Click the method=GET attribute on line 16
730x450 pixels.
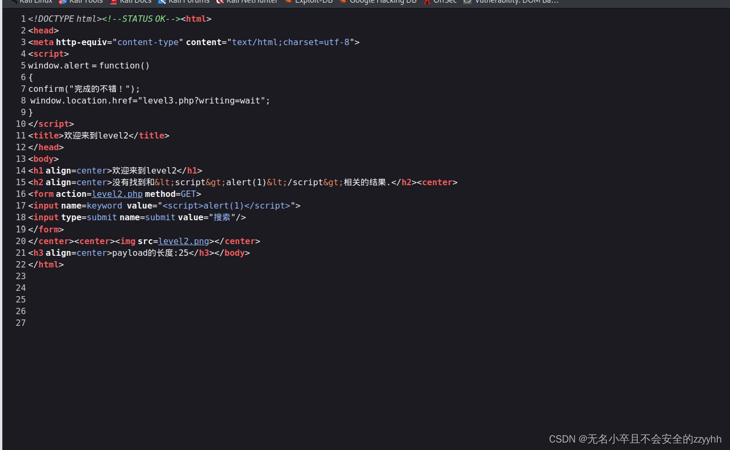point(171,194)
